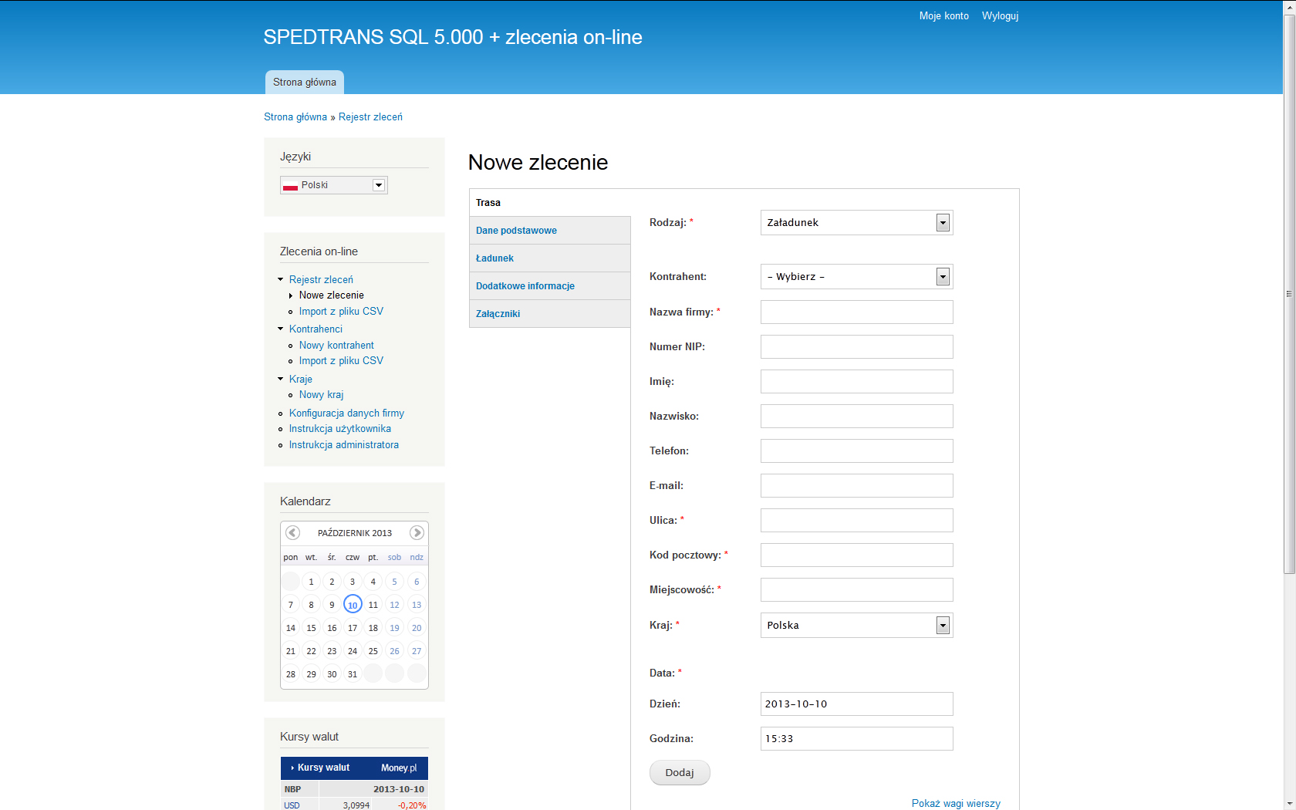
Task: Focus the Nazwa firmy input field
Action: pos(857,312)
